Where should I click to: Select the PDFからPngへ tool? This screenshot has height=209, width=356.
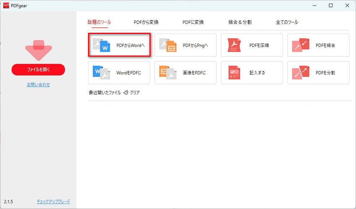point(185,45)
